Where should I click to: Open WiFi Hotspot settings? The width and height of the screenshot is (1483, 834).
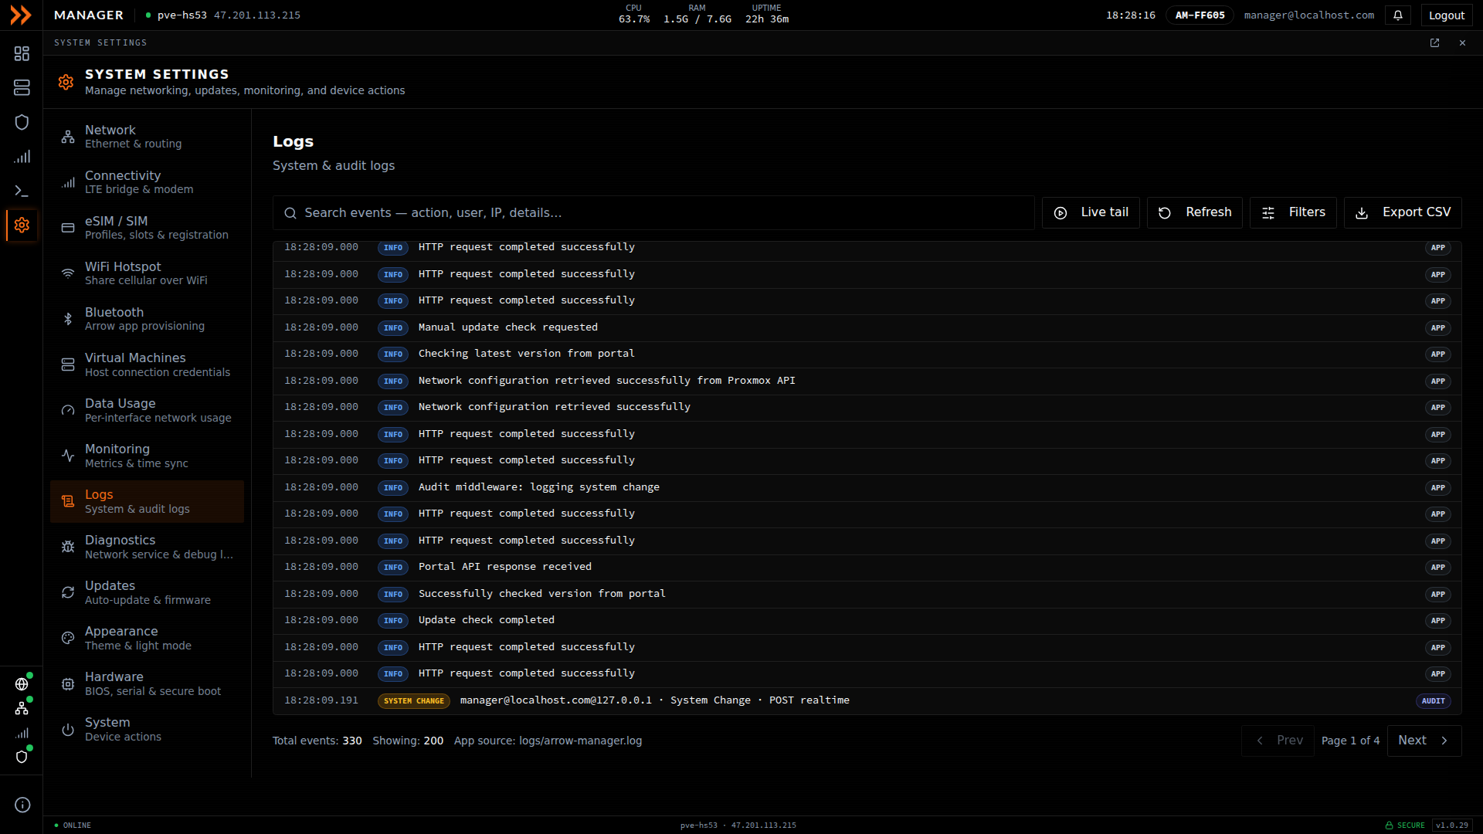coord(147,273)
